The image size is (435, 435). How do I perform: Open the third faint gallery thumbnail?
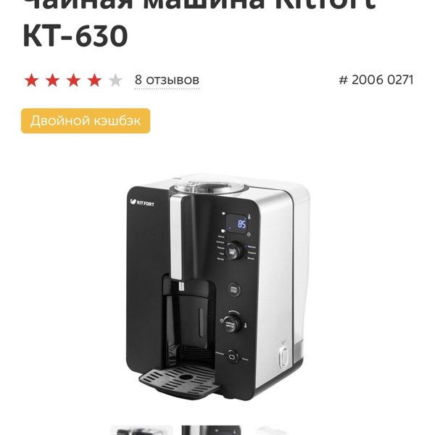click(x=273, y=430)
